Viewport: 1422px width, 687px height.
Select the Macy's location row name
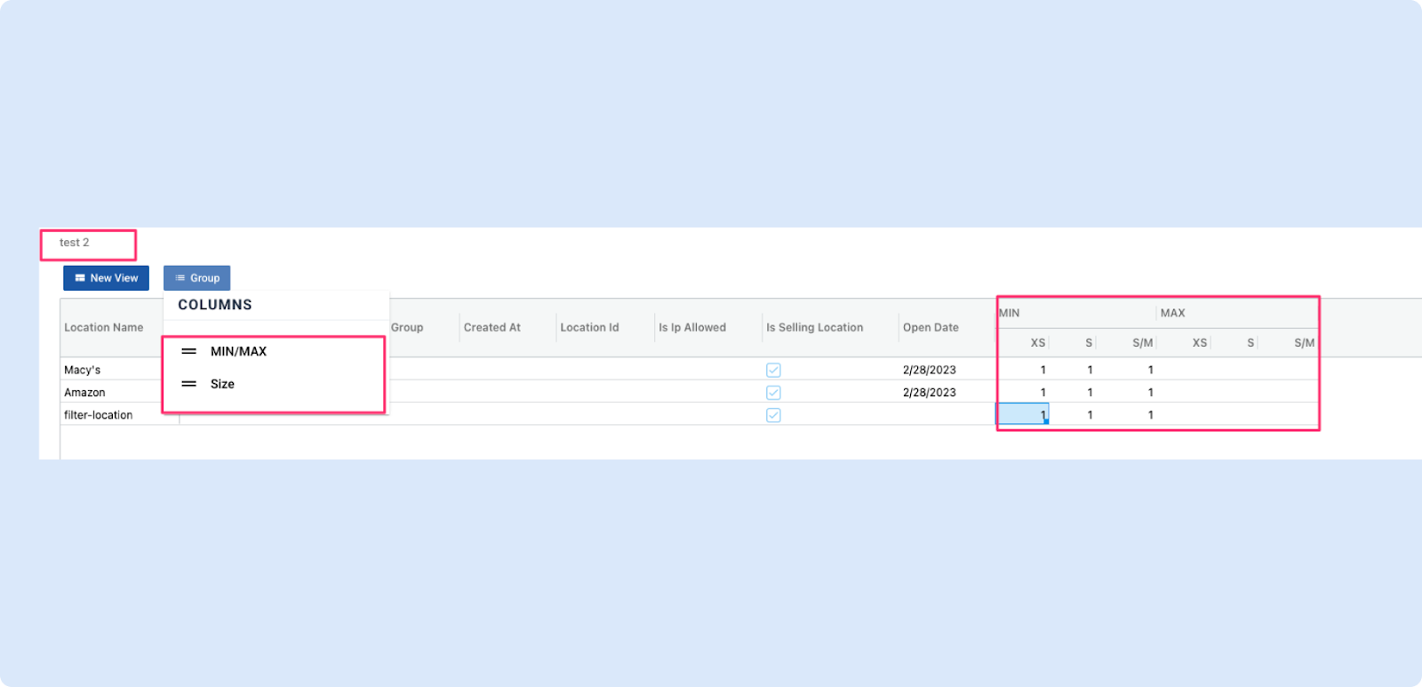pyautogui.click(x=83, y=371)
